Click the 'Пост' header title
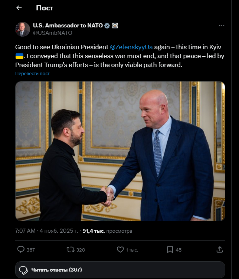239x279 pixels. coord(45,8)
